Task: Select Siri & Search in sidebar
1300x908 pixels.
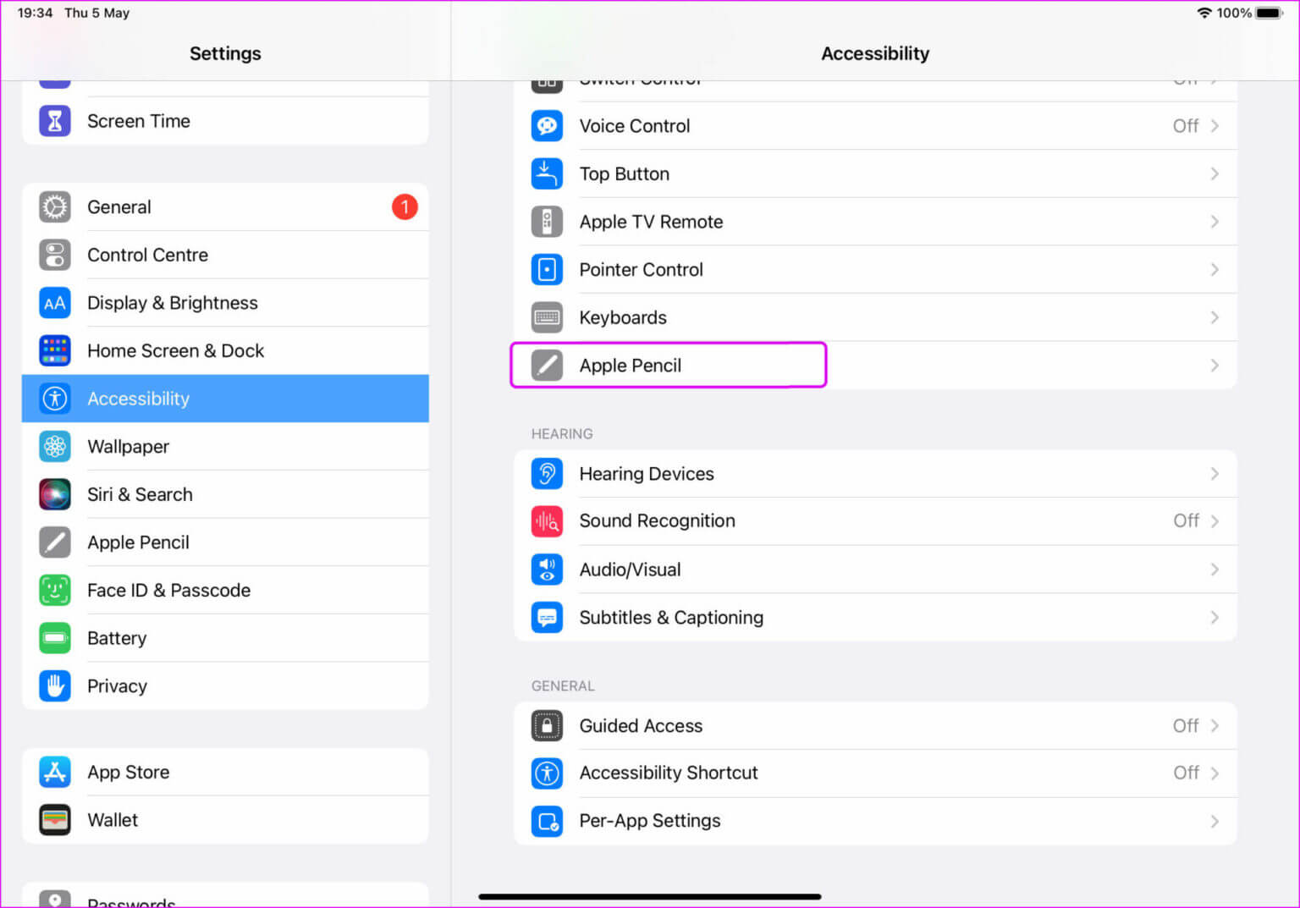Action: coord(225,494)
